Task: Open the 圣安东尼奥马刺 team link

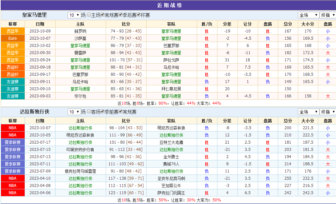Action: tap(171, 178)
